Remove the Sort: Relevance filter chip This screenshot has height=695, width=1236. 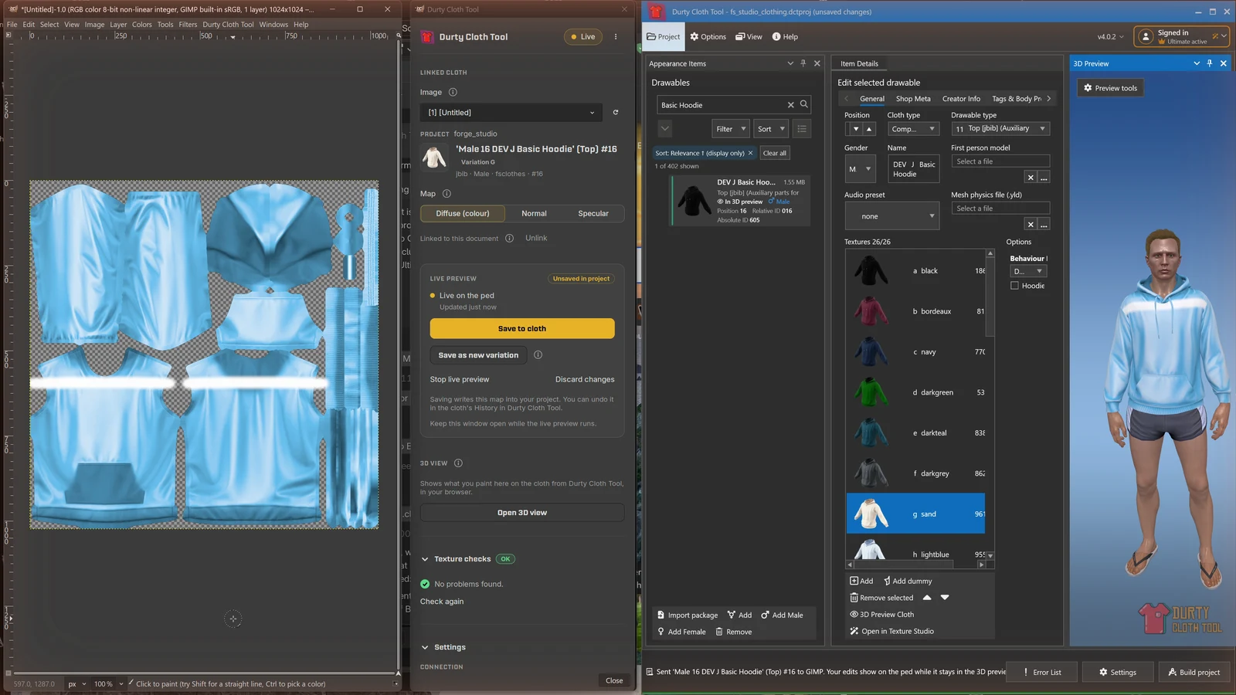pyautogui.click(x=750, y=153)
